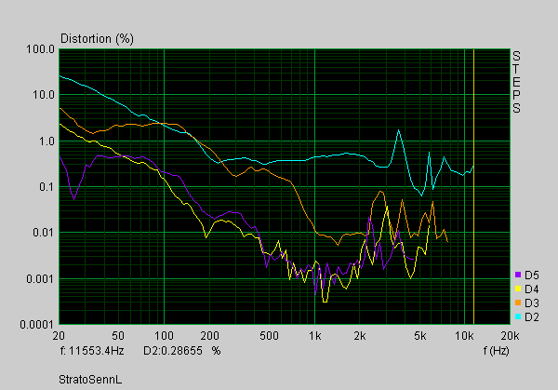Image resolution: width=558 pixels, height=390 pixels.
Task: Click the 2k frequency axis label
Action: tap(360, 336)
